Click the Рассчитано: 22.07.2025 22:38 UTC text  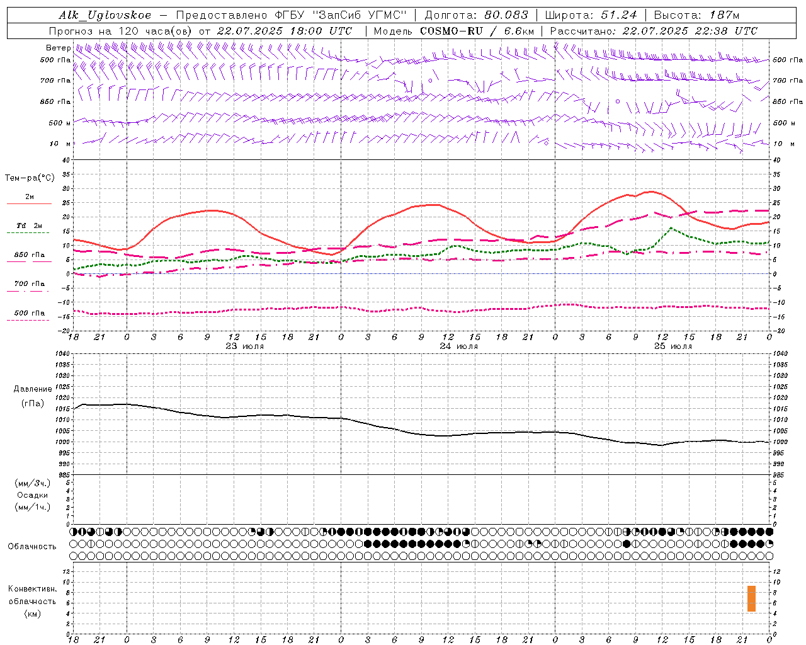654,31
